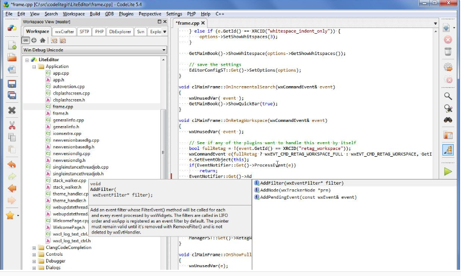Image resolution: width=461 pixels, height=276 pixels.
Task: Select generalinfo.cpp in the tree
Action: coord(68,120)
